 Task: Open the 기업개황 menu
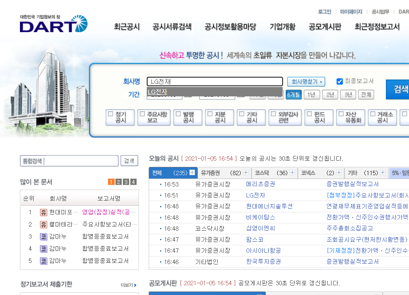pos(283,27)
